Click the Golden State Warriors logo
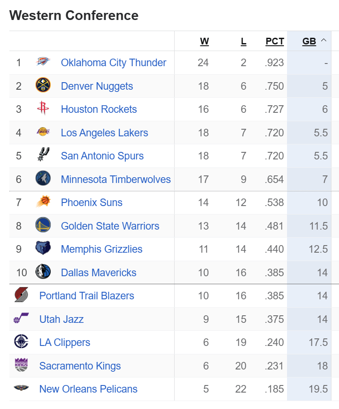Viewport: 339px width, 409px height. click(43, 226)
